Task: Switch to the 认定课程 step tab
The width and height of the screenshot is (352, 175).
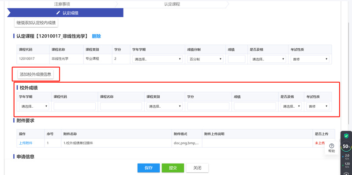Action: [172, 4]
